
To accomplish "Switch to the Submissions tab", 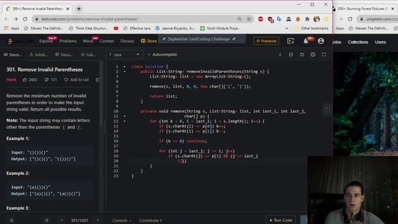I will pyautogui.click(x=88, y=55).
